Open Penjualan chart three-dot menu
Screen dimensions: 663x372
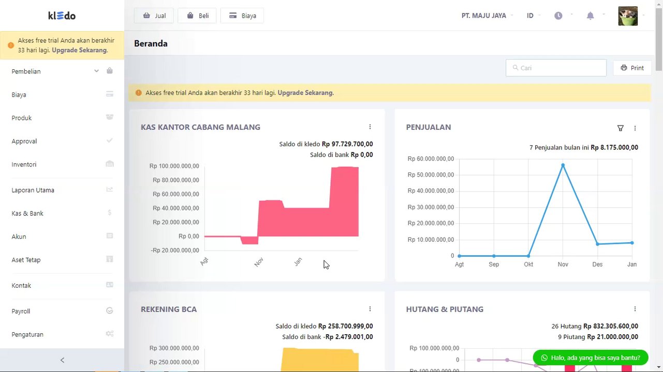(635, 128)
